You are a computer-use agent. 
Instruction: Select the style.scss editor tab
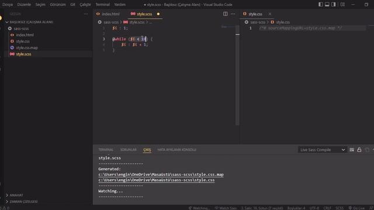pos(145,14)
